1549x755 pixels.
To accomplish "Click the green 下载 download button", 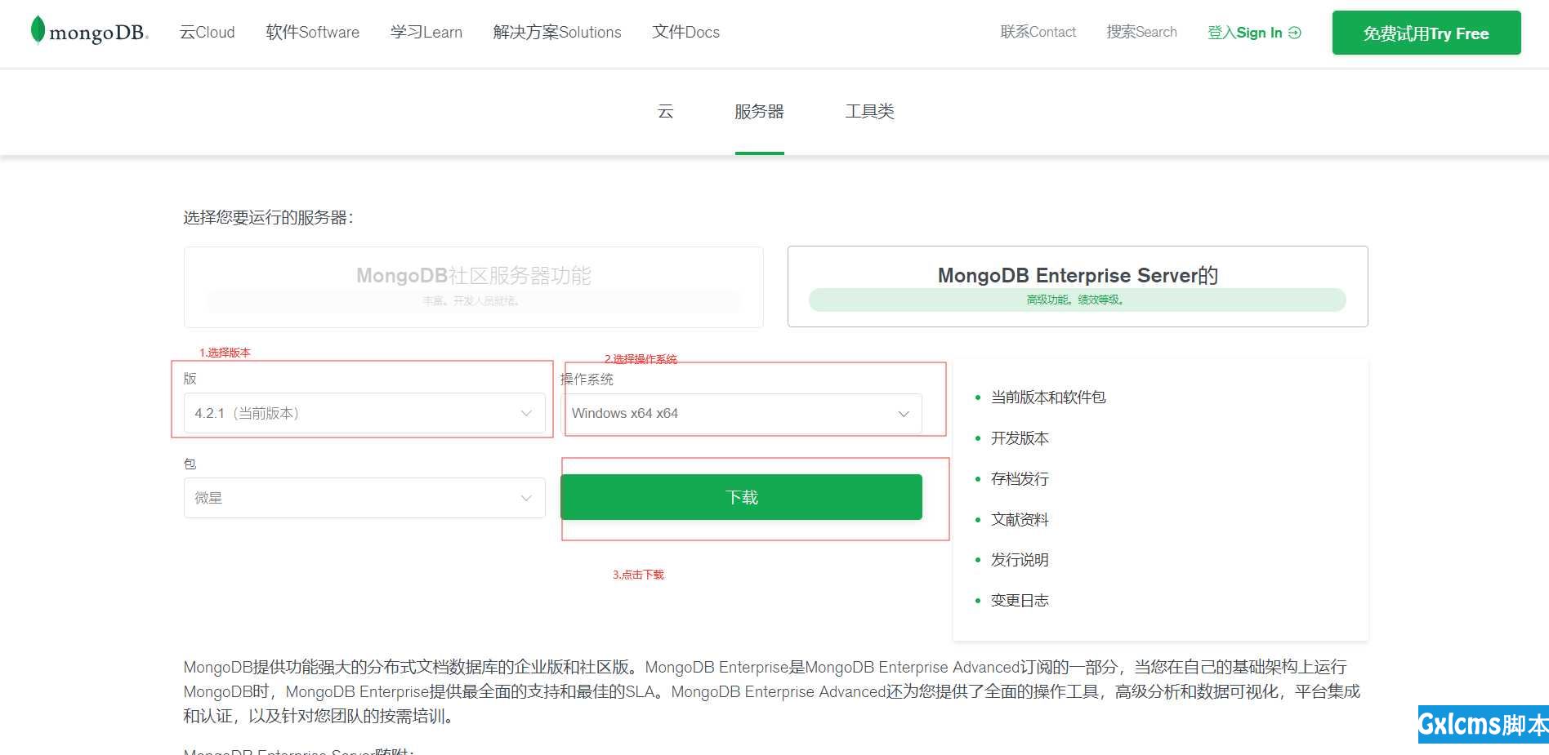I will click(x=742, y=497).
